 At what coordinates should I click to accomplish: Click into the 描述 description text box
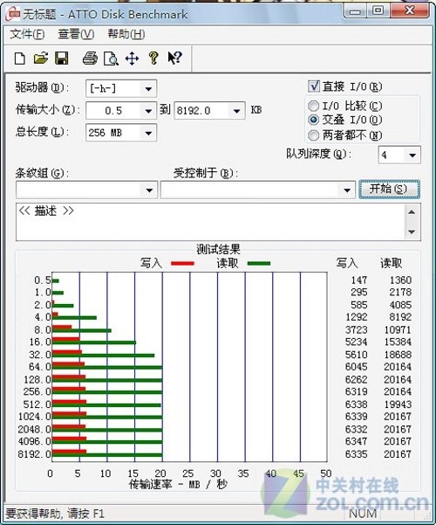click(211, 222)
